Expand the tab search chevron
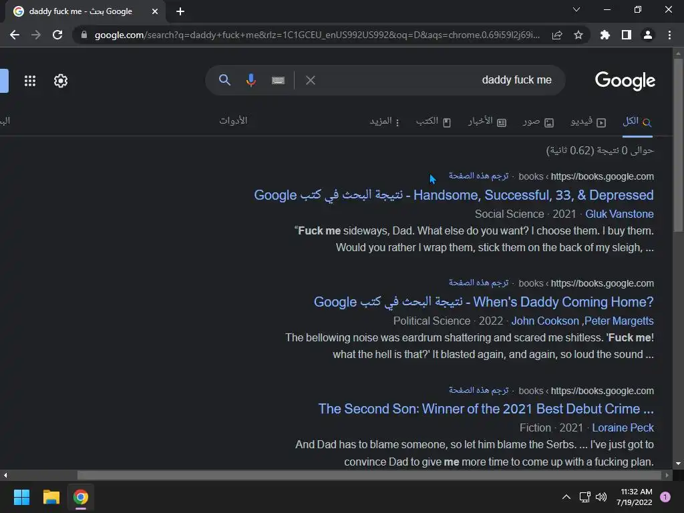684x513 pixels. point(576,9)
